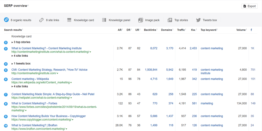Screen dimensions: 262x131
Task: Click the organic results leaf icon
Action: click(x=6, y=20)
